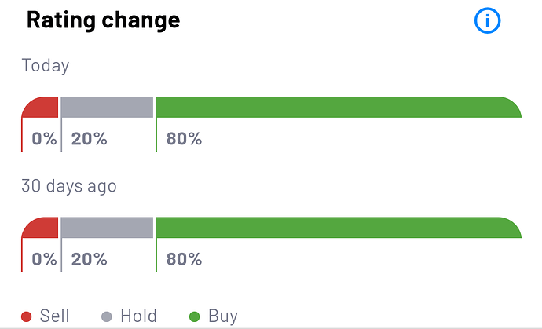The width and height of the screenshot is (542, 329).
Task: Click the 80% value under 30 days ago
Action: click(184, 259)
